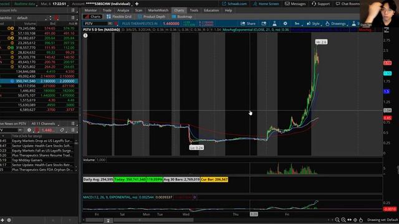Click the zoom out magnifier icon
This screenshot has width=399, height=224.
click(337, 220)
